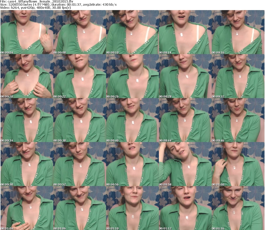Open the thumbnail stamped 00:00:04
The image size is (265, 230).
coord(27,32)
